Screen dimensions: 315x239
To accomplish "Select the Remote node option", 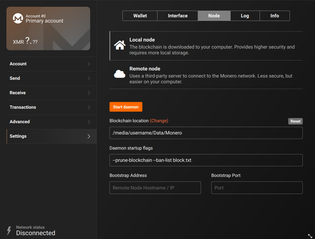I will pos(206,75).
